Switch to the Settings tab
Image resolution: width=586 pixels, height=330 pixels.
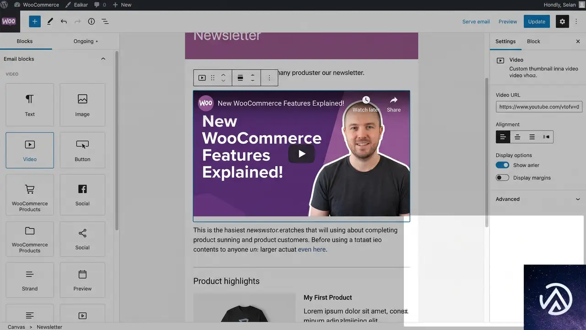pyautogui.click(x=505, y=41)
